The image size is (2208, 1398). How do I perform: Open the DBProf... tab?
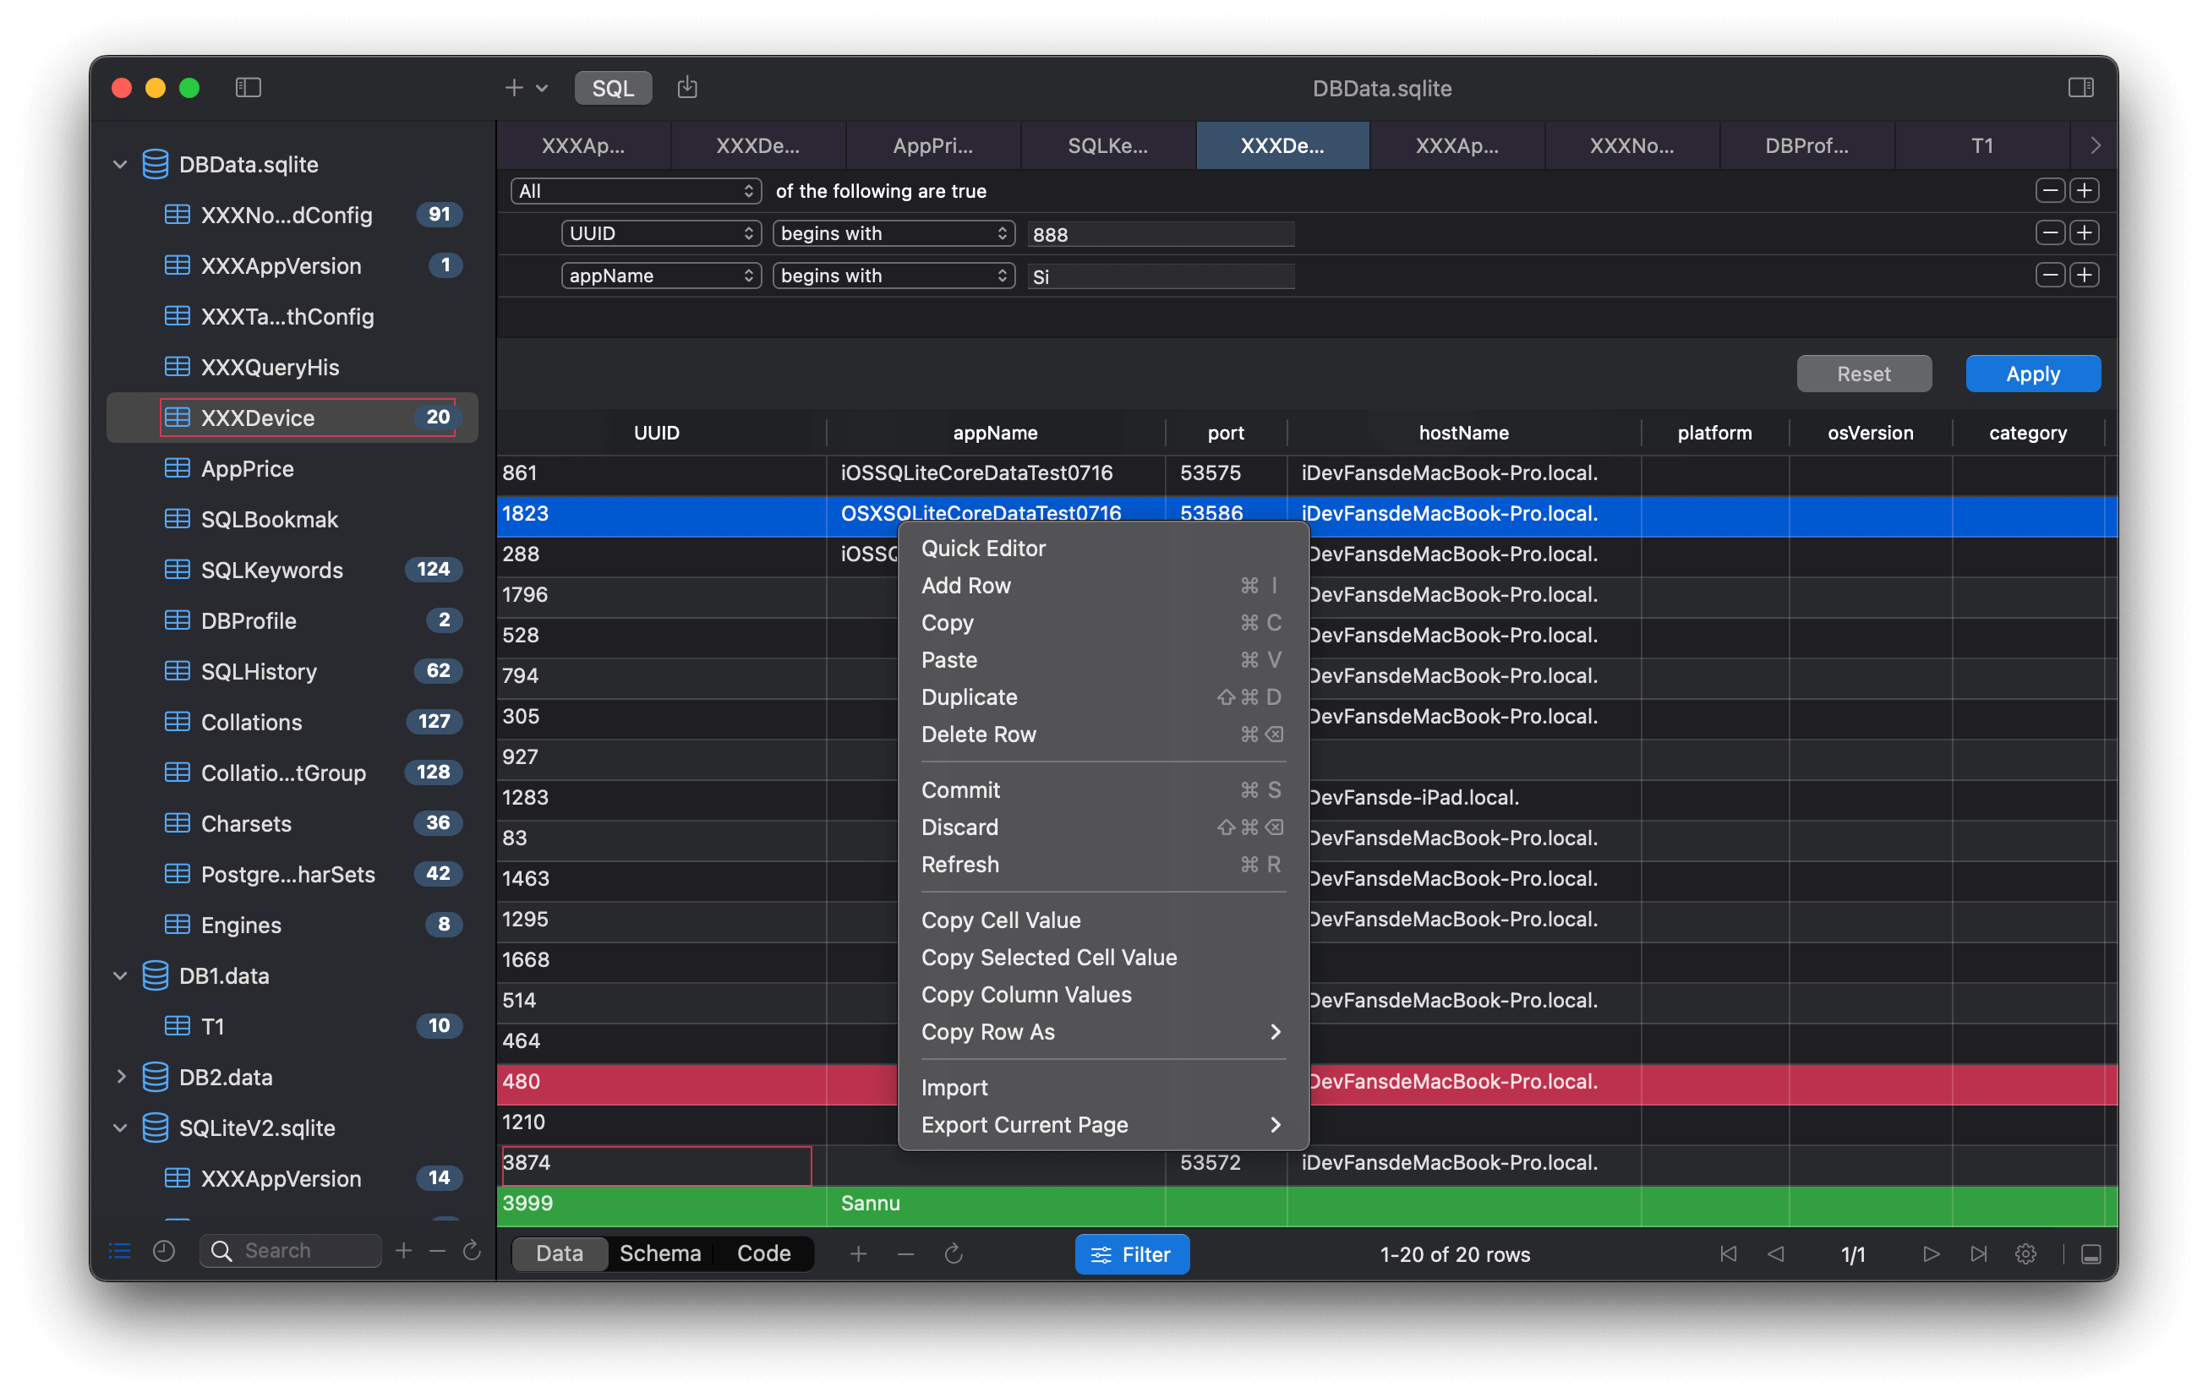(1806, 145)
